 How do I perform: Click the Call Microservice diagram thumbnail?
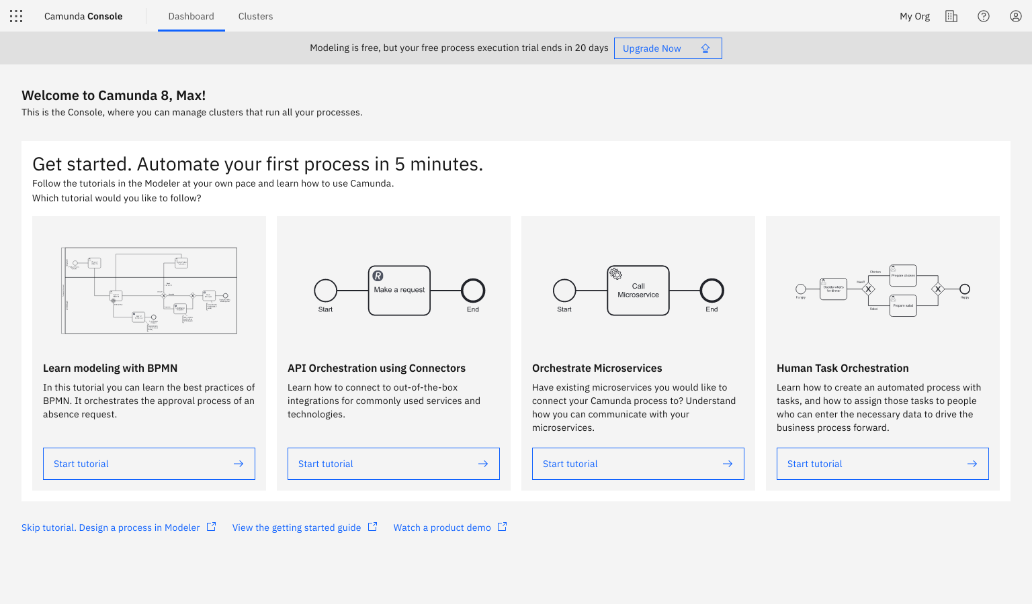[638, 291]
